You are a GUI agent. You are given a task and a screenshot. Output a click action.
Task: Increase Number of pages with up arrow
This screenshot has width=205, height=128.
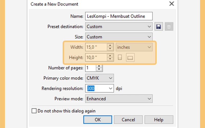click(99, 66)
